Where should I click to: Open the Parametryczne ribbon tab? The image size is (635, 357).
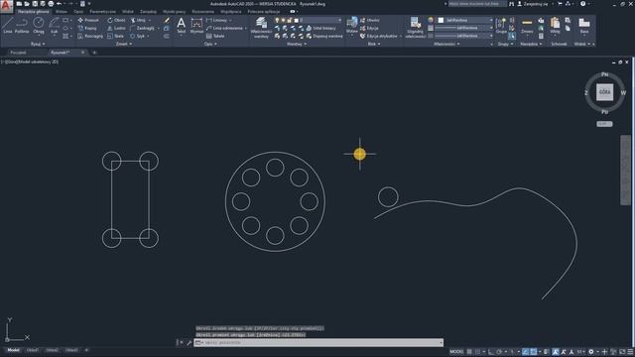[103, 12]
